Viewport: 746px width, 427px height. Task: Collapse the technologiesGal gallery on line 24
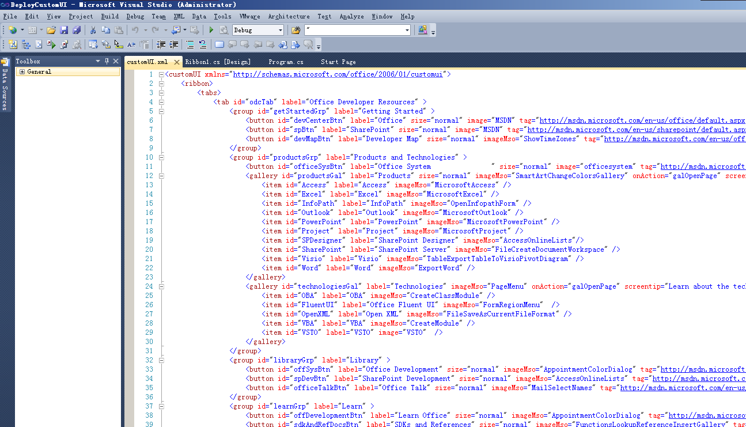click(x=162, y=286)
